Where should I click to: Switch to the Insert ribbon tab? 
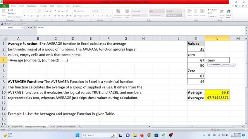tap(21, 6)
